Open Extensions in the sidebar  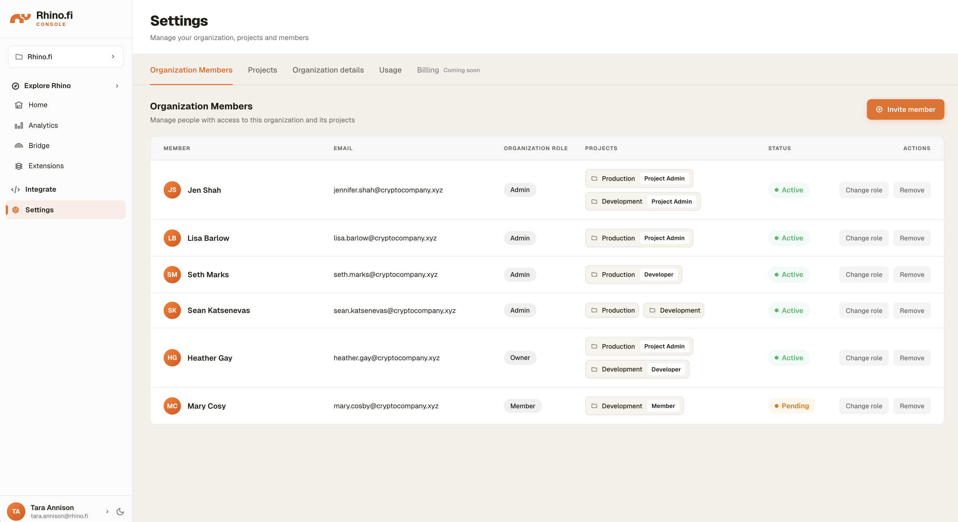pos(65,166)
